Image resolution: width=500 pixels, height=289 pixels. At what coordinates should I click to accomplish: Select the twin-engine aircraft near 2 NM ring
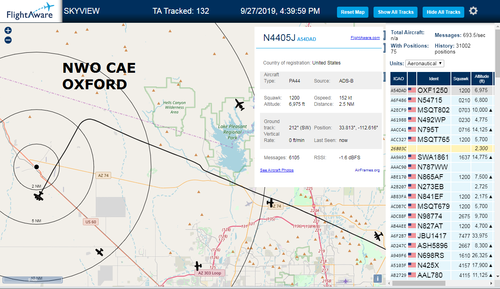pos(38,196)
